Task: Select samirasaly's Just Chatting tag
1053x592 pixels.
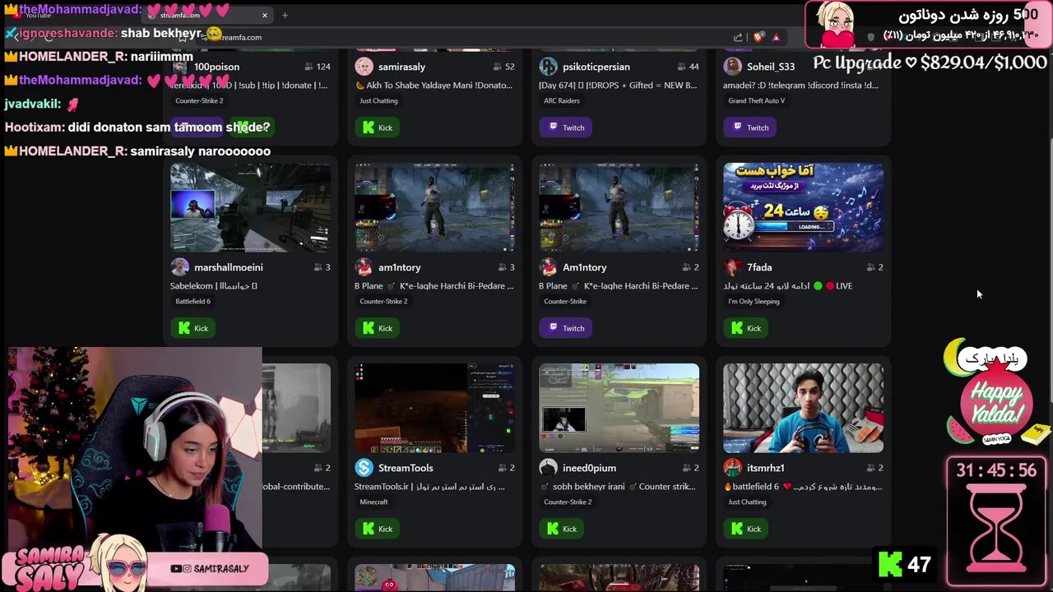Action: 378,101
